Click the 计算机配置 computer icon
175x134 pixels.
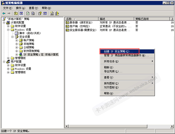(x=8, y=22)
